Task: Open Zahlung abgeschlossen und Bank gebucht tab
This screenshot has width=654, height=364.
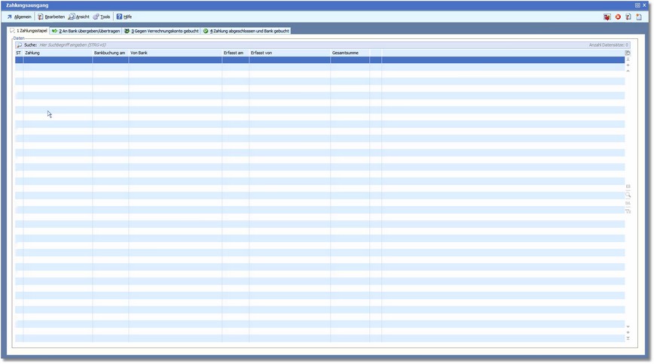Action: point(246,31)
